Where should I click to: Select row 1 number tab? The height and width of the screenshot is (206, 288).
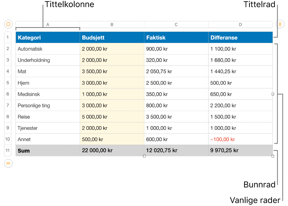[8, 37]
